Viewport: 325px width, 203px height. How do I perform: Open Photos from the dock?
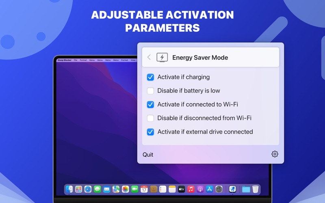(125, 189)
